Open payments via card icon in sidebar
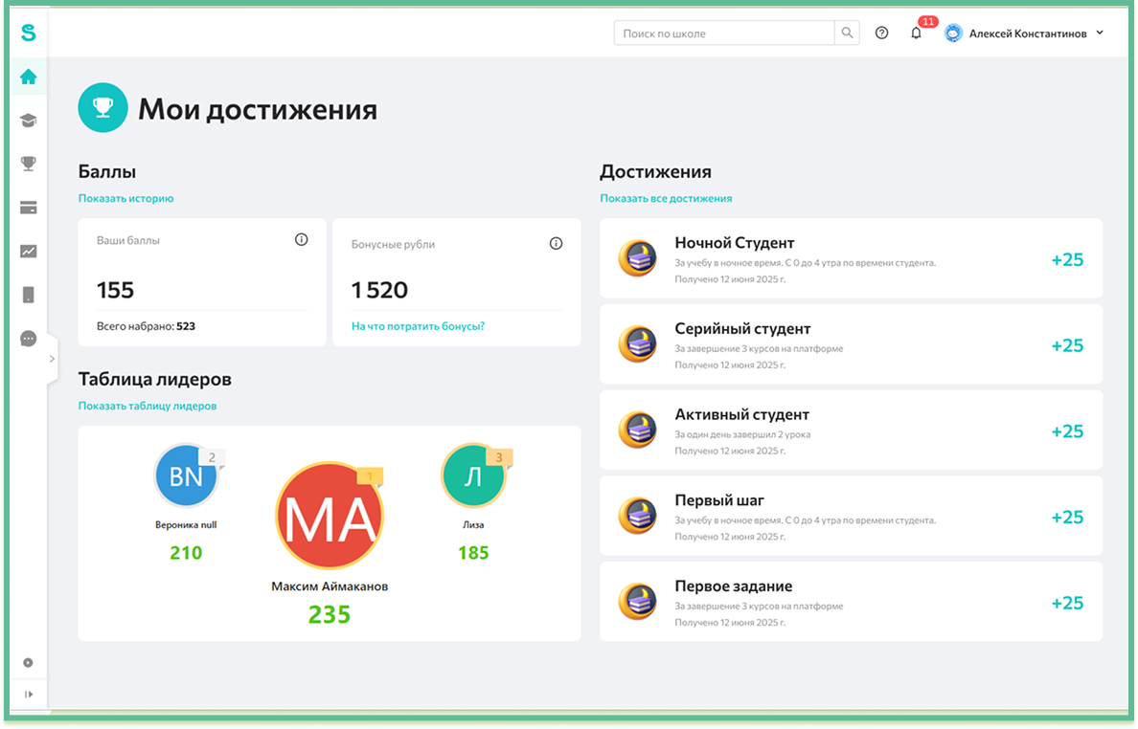Image resolution: width=1138 pixels, height=729 pixels. (x=28, y=208)
